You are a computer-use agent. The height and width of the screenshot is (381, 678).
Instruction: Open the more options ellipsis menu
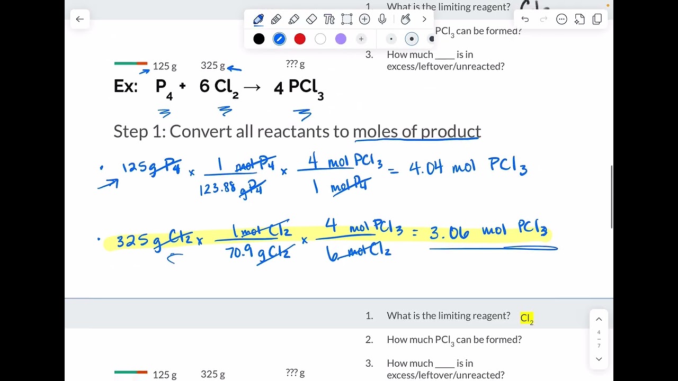click(x=561, y=20)
